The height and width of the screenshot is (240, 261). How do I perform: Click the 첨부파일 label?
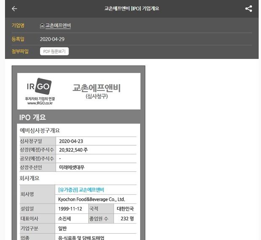coord(20,51)
